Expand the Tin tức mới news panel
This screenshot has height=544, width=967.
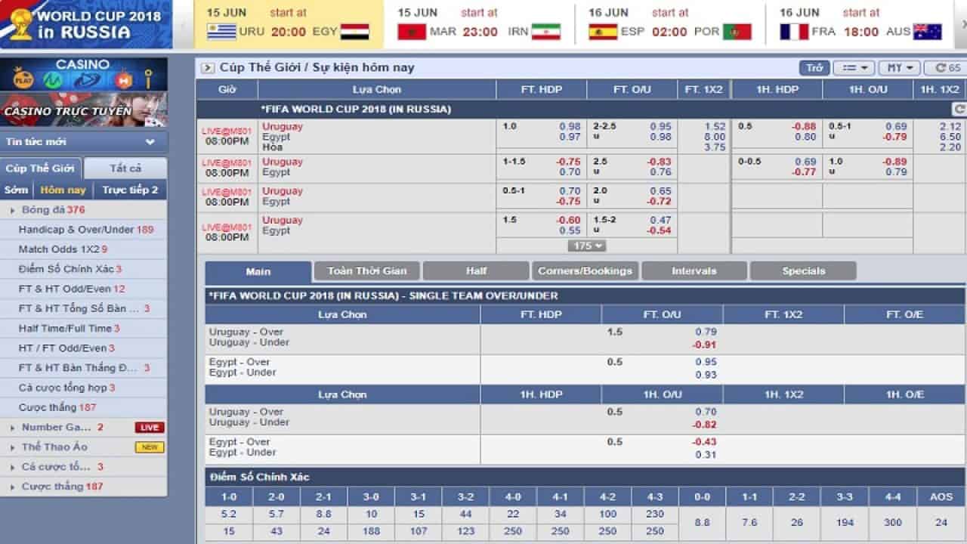84,141
